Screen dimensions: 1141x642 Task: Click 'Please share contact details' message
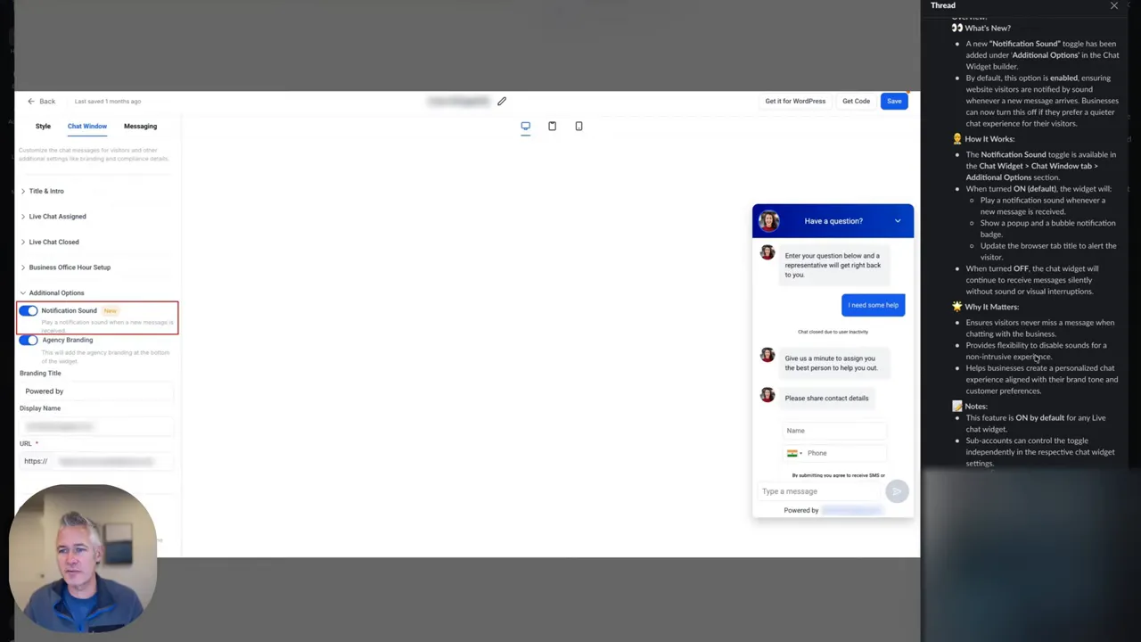(826, 399)
